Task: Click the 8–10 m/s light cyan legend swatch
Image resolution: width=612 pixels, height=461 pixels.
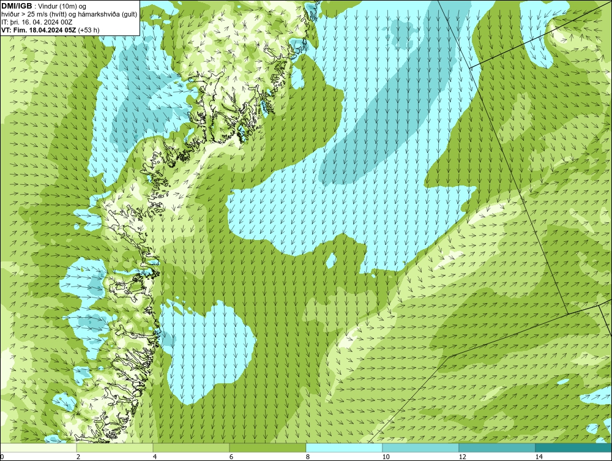Action: [344, 448]
